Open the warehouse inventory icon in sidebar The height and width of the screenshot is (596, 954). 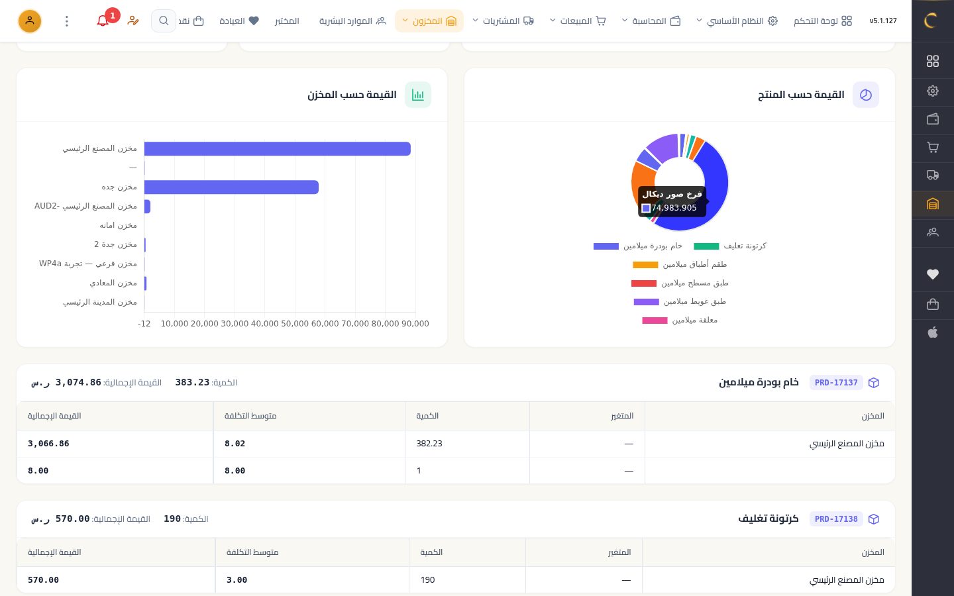933,204
